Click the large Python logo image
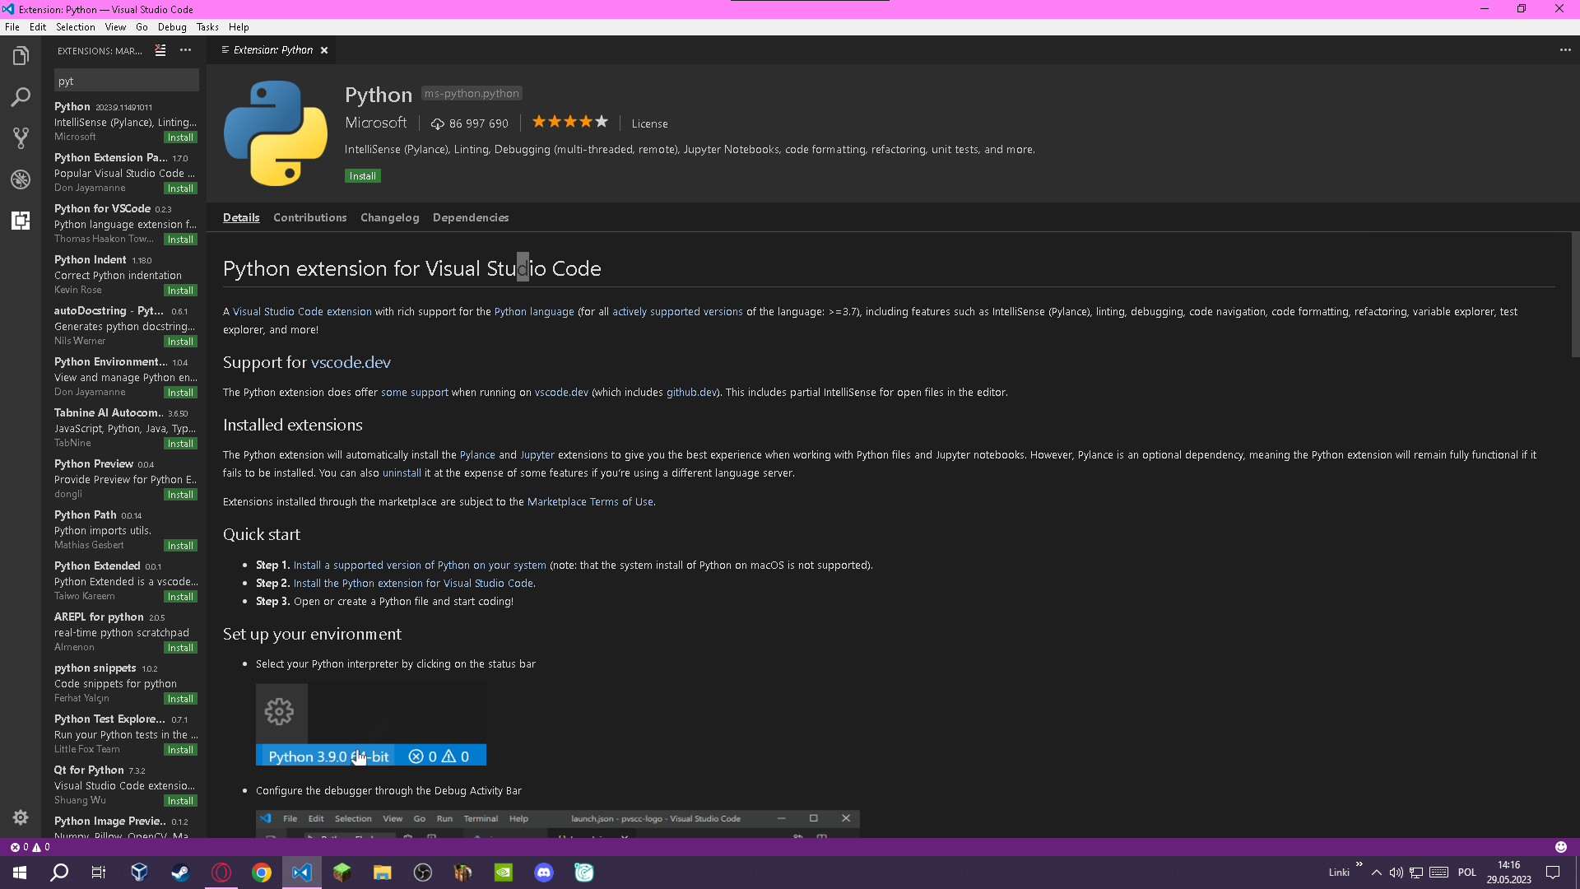Viewport: 1580px width, 889px height. [x=275, y=133]
